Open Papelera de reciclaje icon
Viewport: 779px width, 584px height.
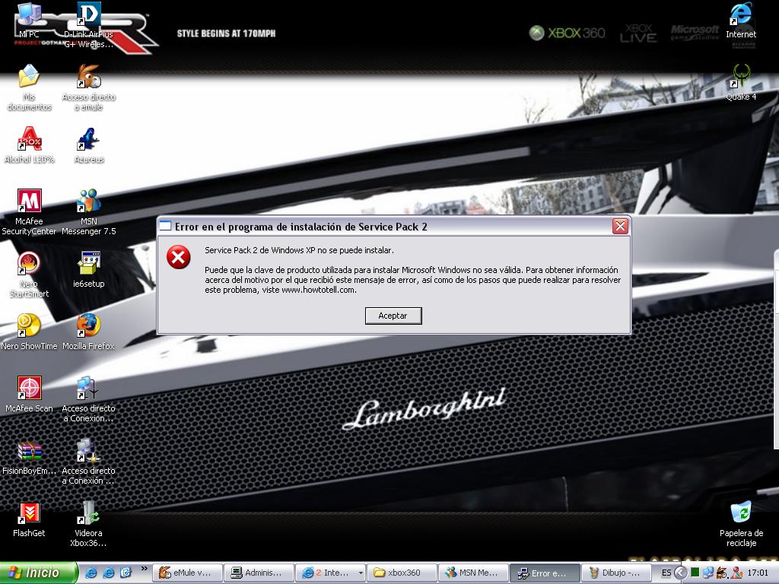741,524
